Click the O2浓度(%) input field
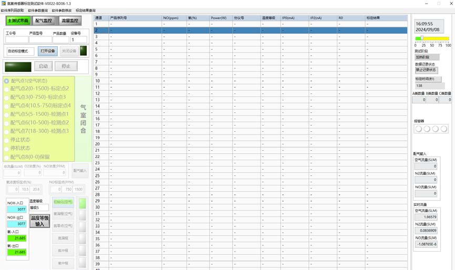 coord(33,172)
